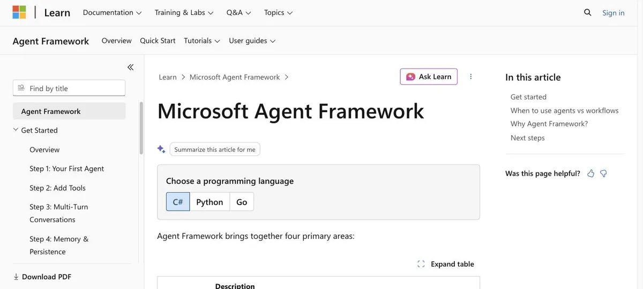Choose Python as programming language
This screenshot has width=643, height=289.
[210, 202]
